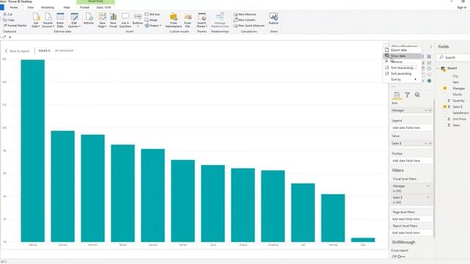Open the Sort by submenu
This screenshot has height=264, width=470.
(402, 80)
